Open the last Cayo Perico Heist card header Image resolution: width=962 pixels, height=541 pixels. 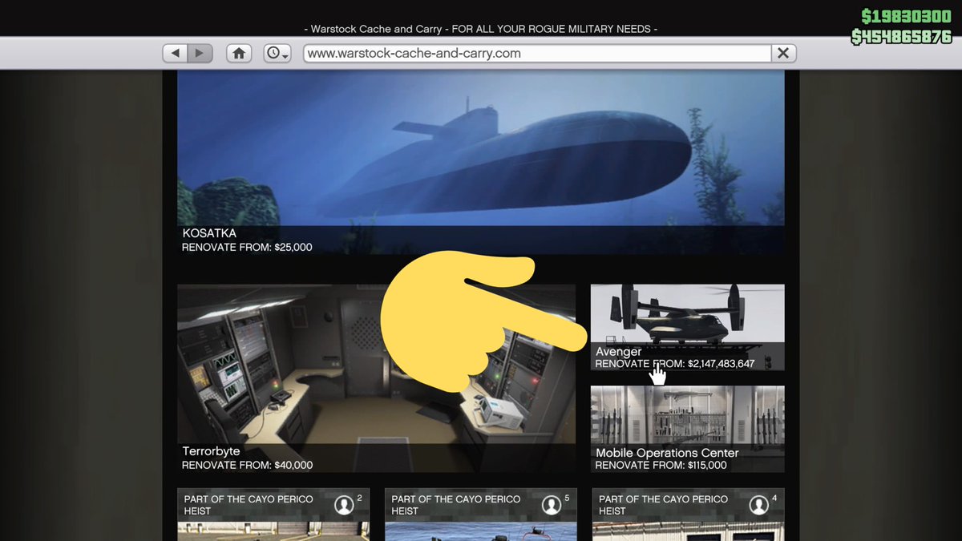[689, 505]
